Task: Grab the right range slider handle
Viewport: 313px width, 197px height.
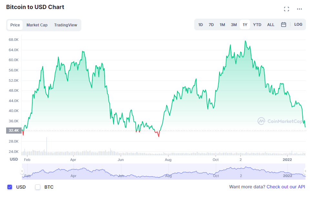Action: (305, 171)
